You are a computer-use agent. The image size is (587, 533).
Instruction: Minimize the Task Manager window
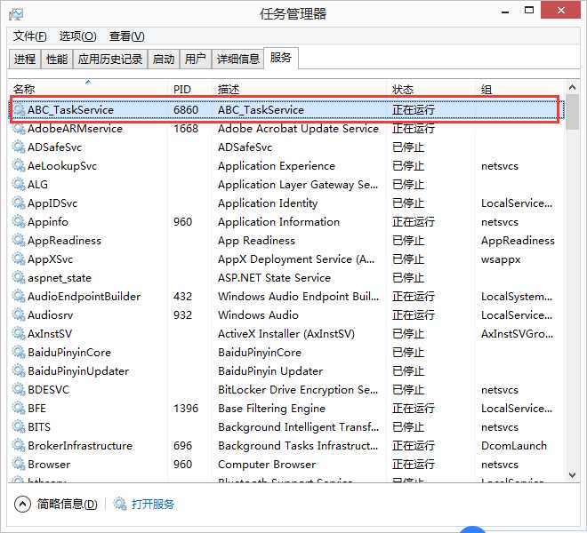pos(505,12)
